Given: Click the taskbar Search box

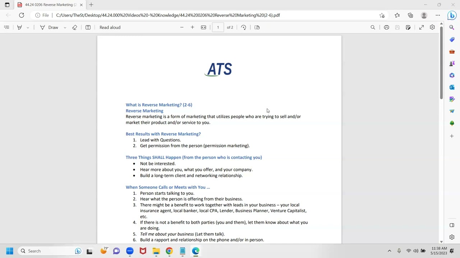Looking at the screenshot, I should tap(50, 251).
